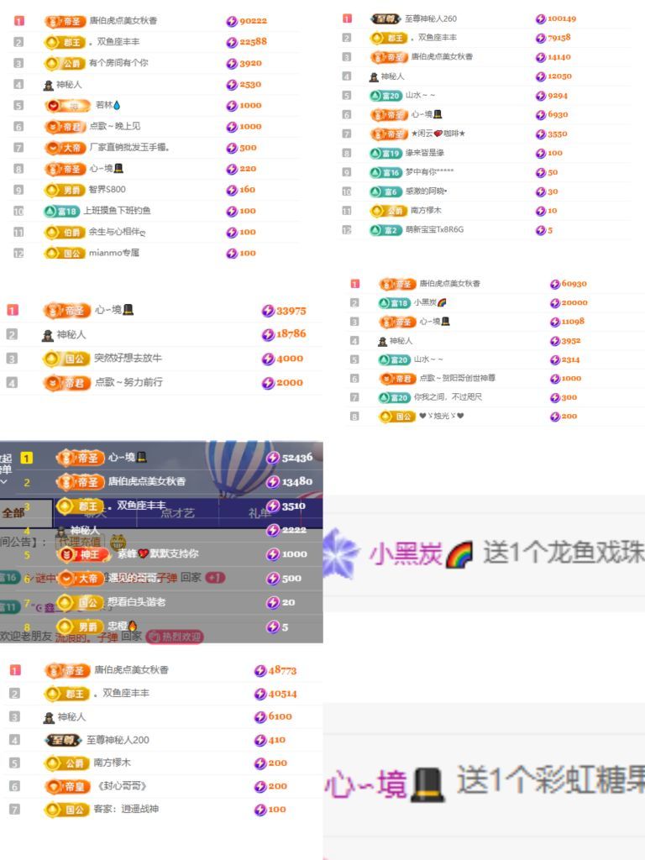Click the 热烈欢迎 button
Image resolution: width=645 pixels, height=860 pixels.
[x=176, y=637]
